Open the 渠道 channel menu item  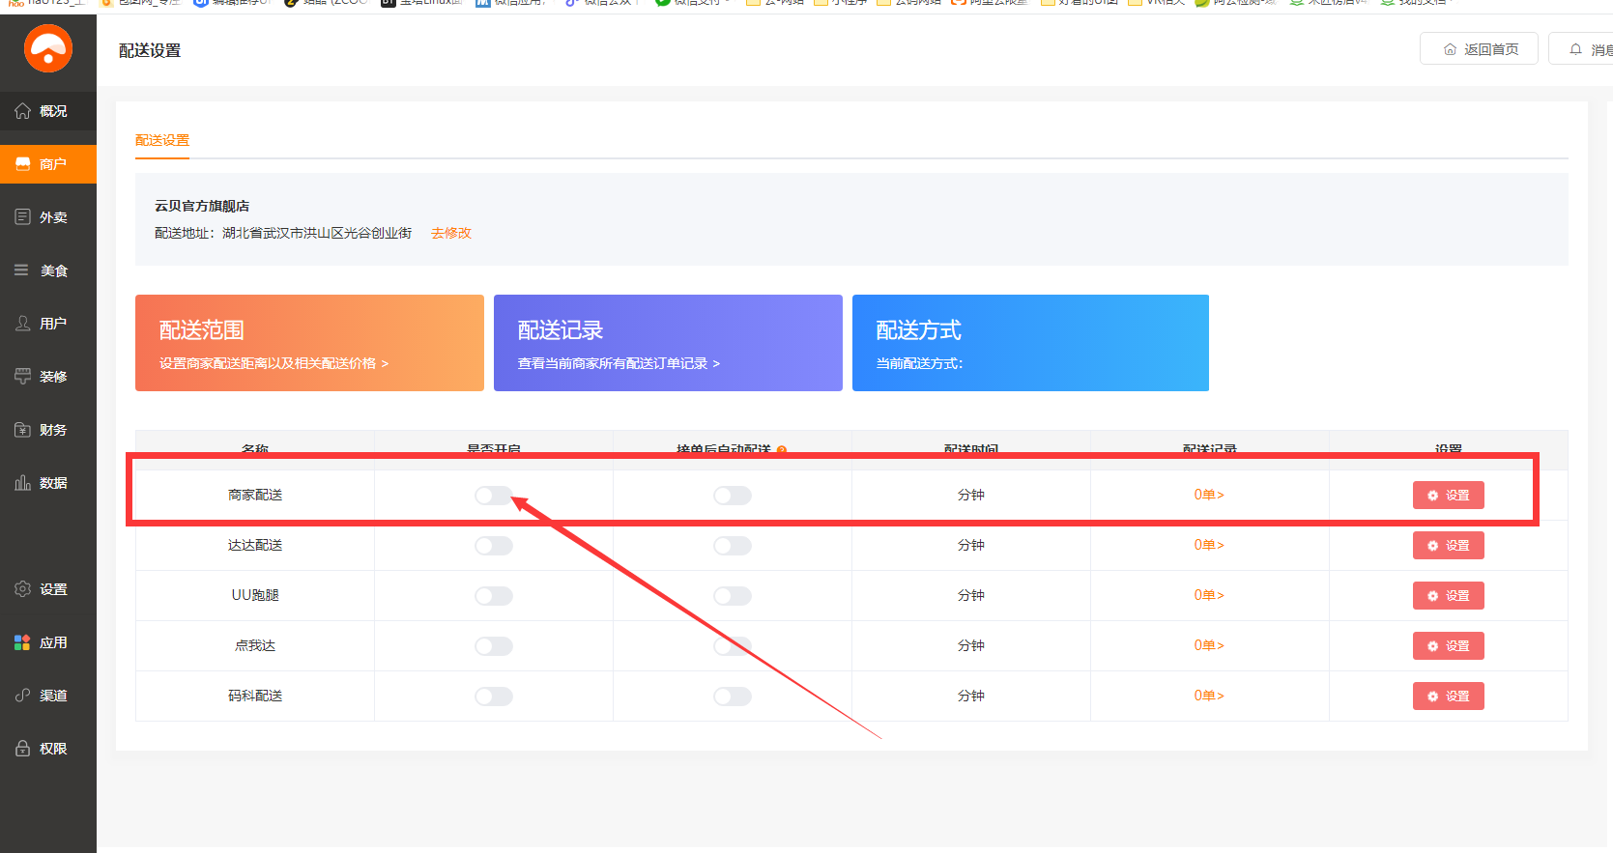click(48, 696)
